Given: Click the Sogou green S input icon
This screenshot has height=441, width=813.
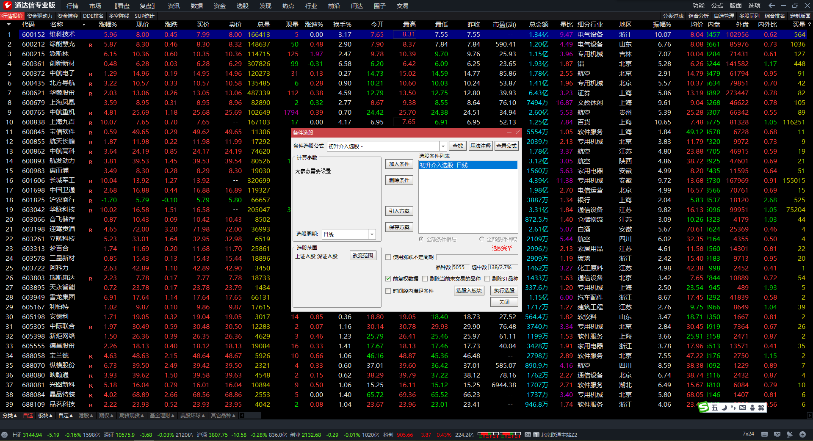Looking at the screenshot, I should (x=704, y=408).
